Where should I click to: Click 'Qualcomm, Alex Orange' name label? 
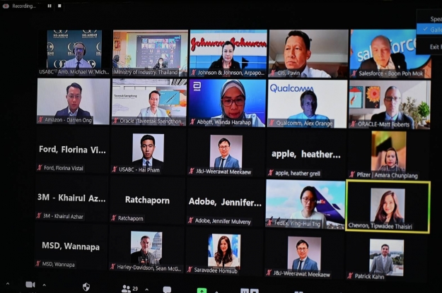coord(304,124)
